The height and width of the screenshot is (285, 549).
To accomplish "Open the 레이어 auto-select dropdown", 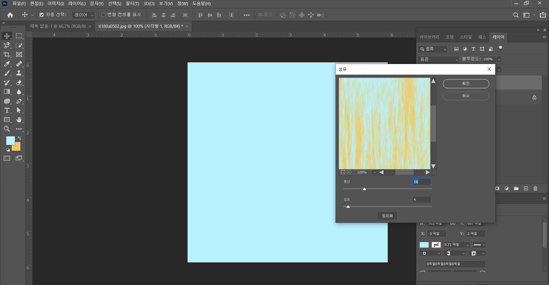I will (83, 15).
